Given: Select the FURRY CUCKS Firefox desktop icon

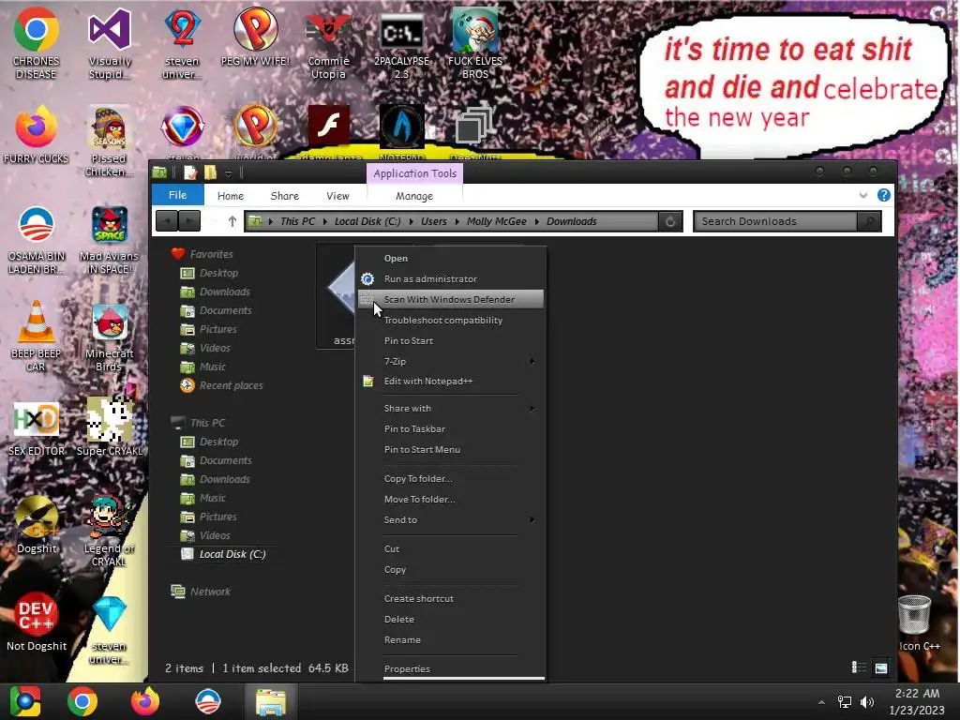Looking at the screenshot, I should click(37, 135).
